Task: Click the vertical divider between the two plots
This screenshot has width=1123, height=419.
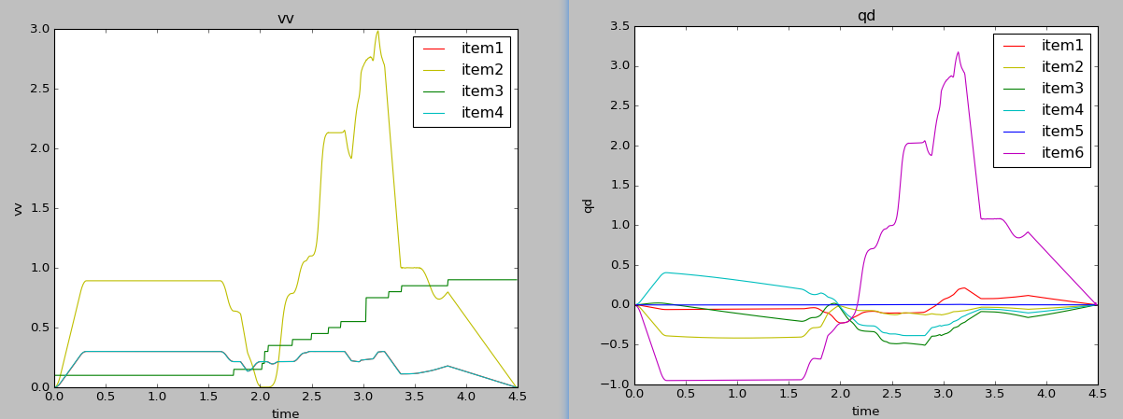Action: pos(567,209)
